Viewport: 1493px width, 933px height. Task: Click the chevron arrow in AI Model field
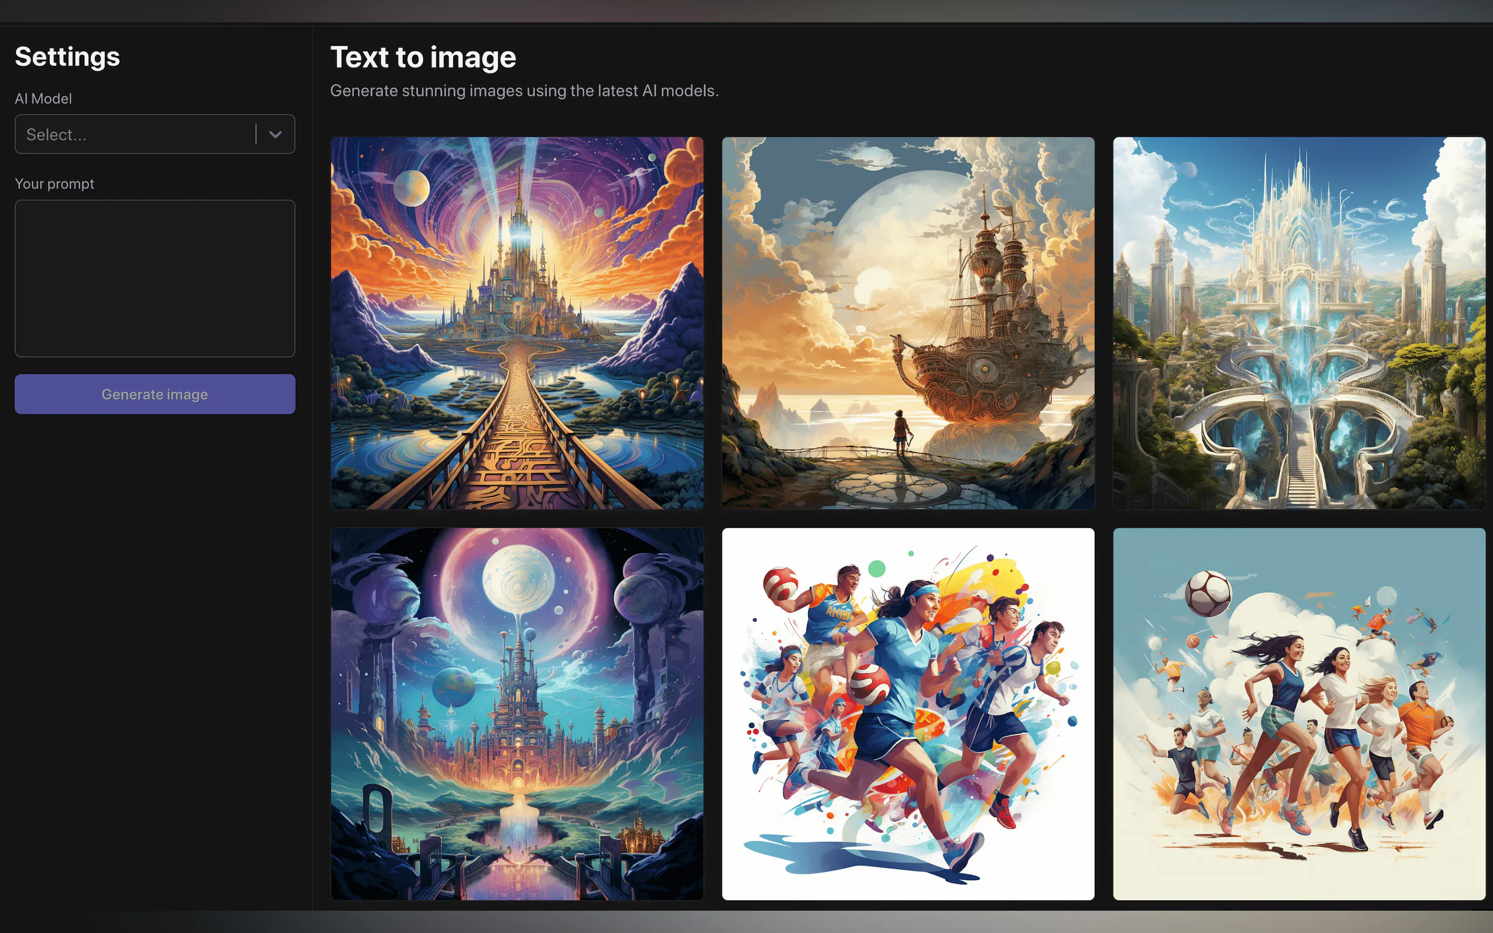point(275,134)
